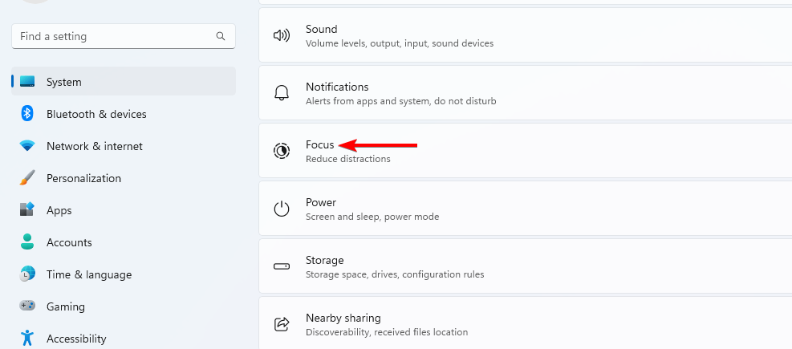The image size is (792, 349).
Task: Click the Time & language globe icon
Action: point(27,274)
